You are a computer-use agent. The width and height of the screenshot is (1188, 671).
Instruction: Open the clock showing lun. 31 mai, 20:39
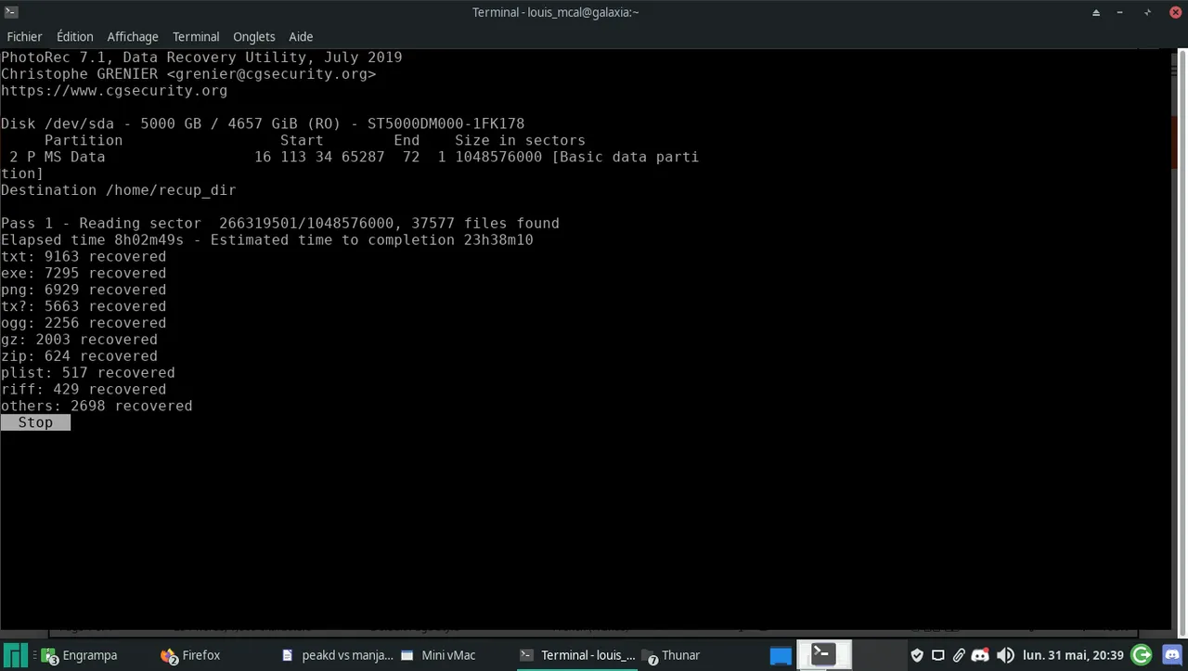point(1073,655)
